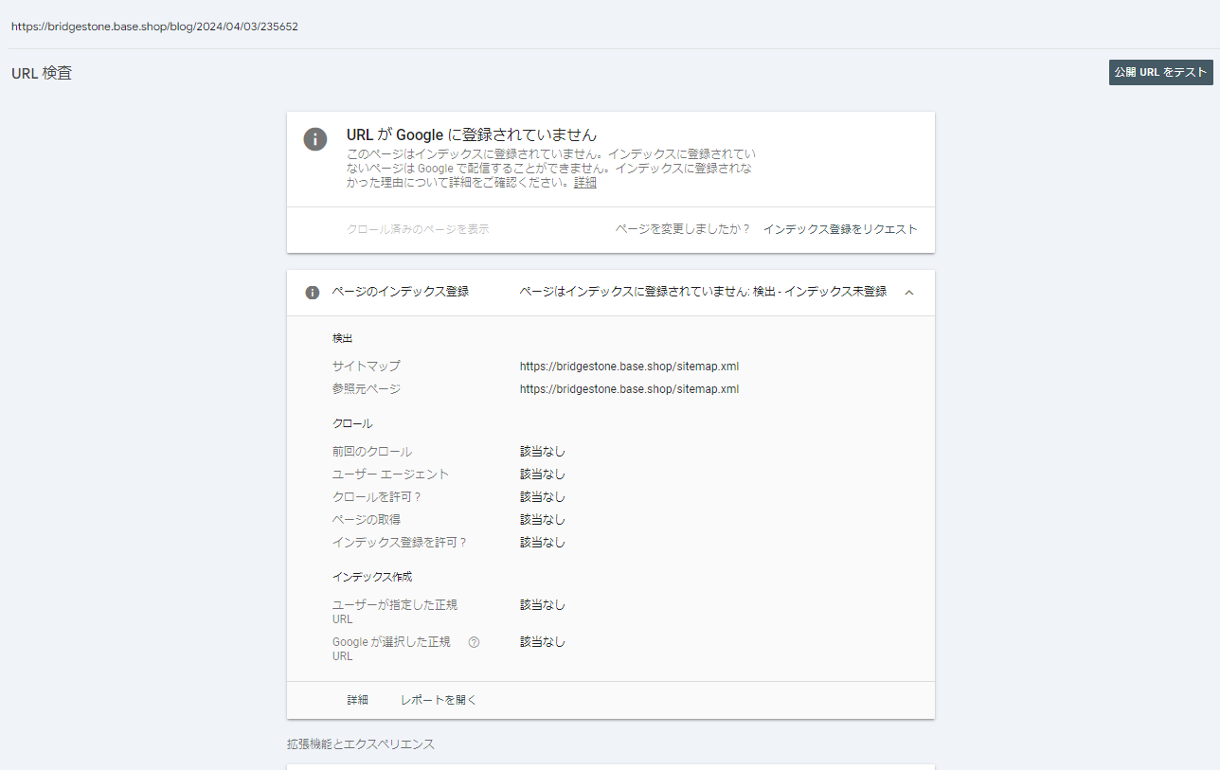Image resolution: width=1220 pixels, height=770 pixels.
Task: Click the 前回のクロール label
Action: pyautogui.click(x=372, y=452)
